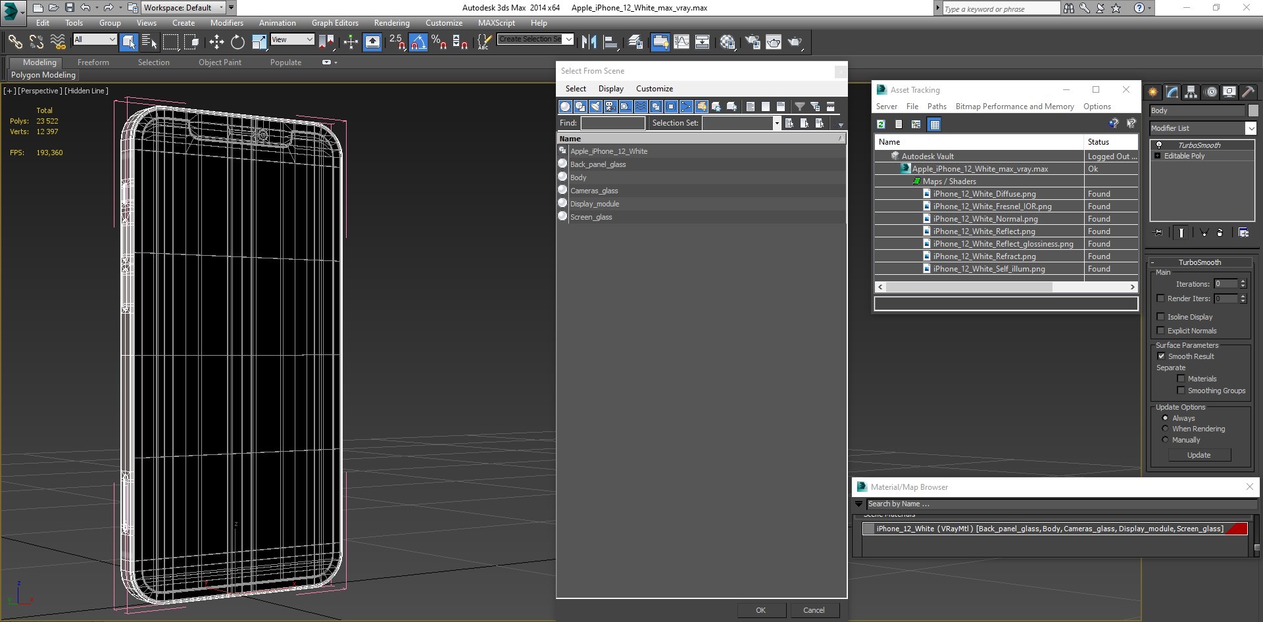Click OK in Select From Scene dialog

[760, 610]
